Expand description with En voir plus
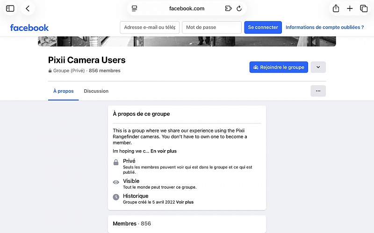This screenshot has height=233, width=374. coord(164,151)
